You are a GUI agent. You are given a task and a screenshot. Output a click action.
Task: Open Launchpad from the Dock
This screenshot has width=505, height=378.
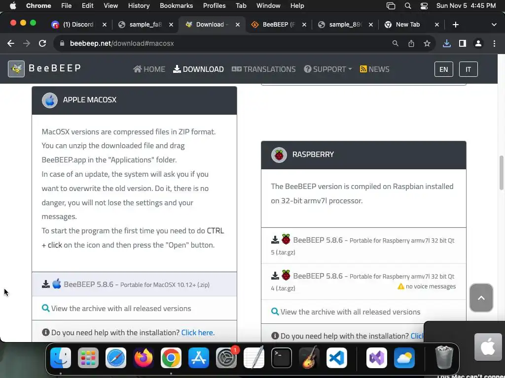point(88,358)
